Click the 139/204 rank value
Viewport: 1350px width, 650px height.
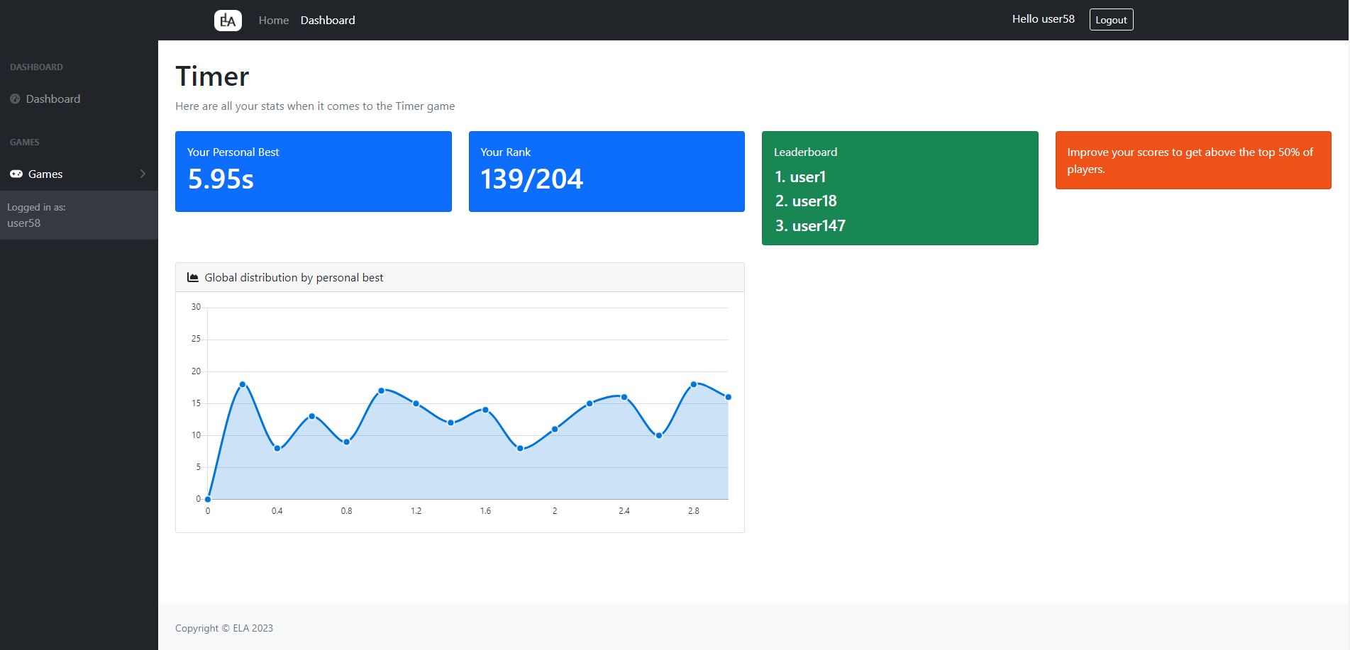coord(531,179)
